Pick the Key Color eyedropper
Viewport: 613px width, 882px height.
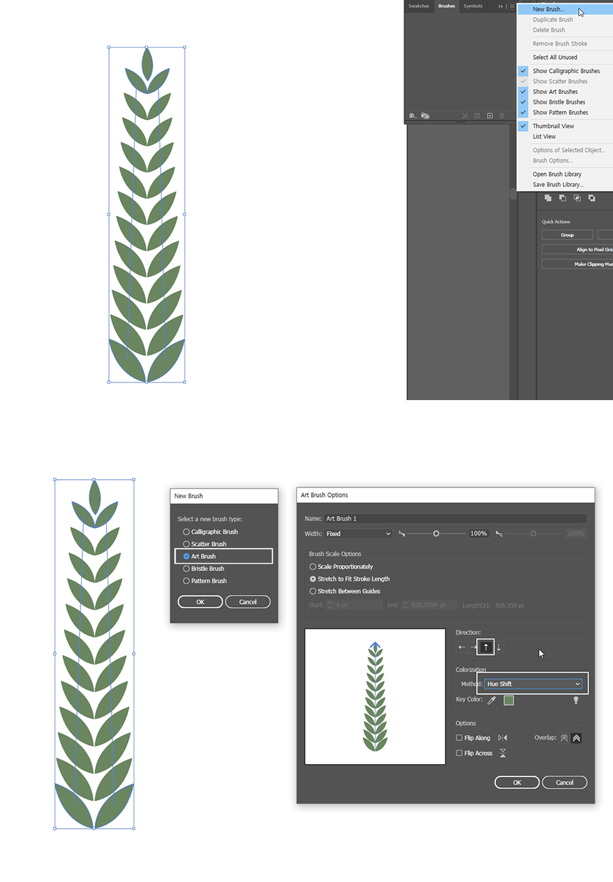click(491, 700)
